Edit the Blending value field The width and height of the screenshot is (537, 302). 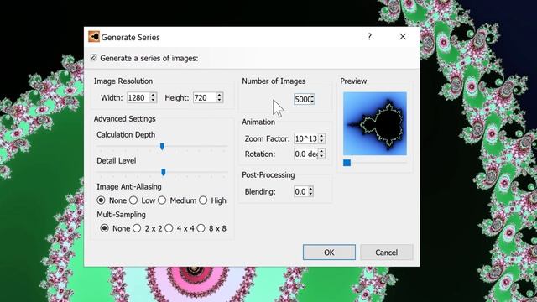300,191
